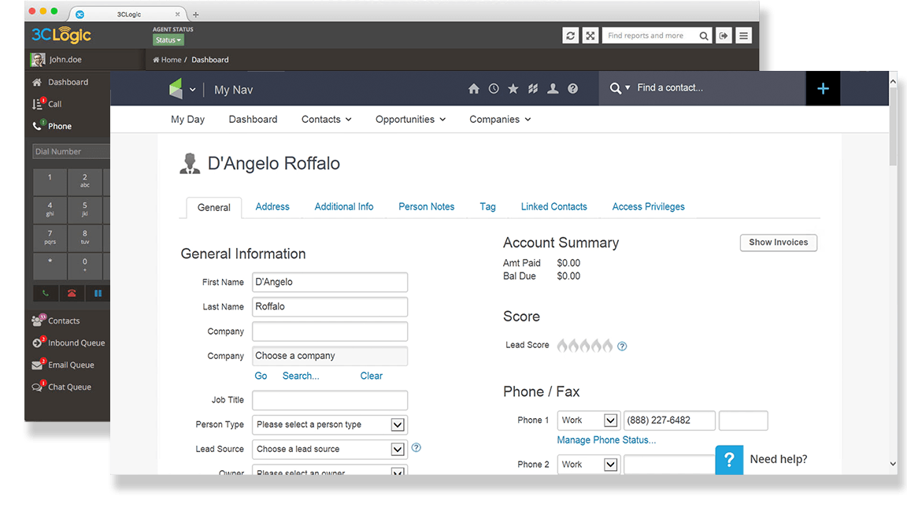Screen dimensions: 907x515
Task: Click the First Name field
Action: tap(330, 282)
